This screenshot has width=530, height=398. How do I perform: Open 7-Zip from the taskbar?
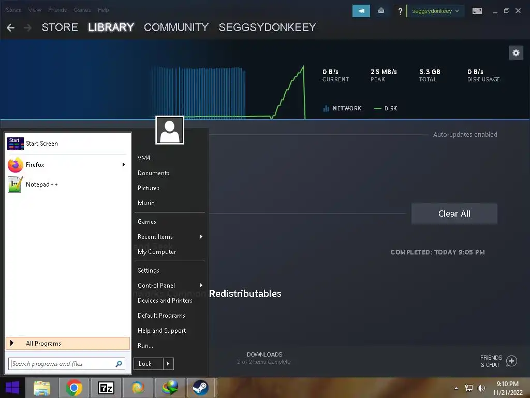tap(106, 388)
